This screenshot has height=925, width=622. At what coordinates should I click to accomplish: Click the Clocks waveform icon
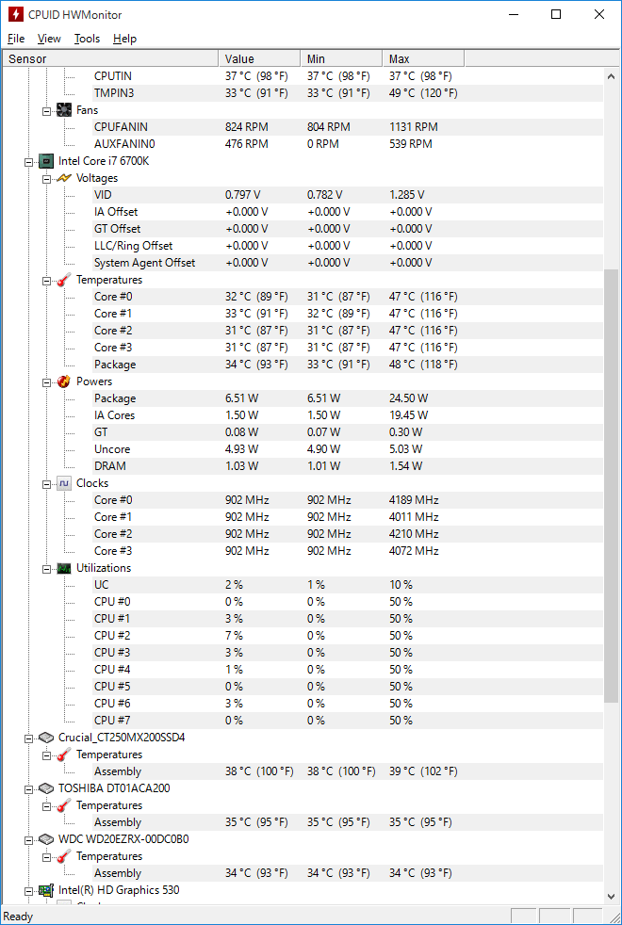point(64,483)
